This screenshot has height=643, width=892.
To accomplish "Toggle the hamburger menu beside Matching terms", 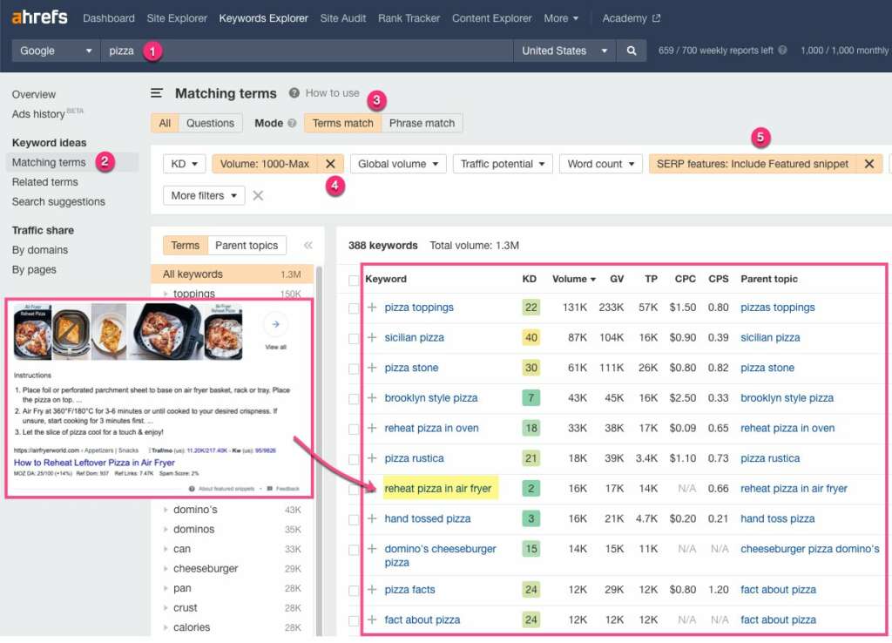I will [157, 92].
